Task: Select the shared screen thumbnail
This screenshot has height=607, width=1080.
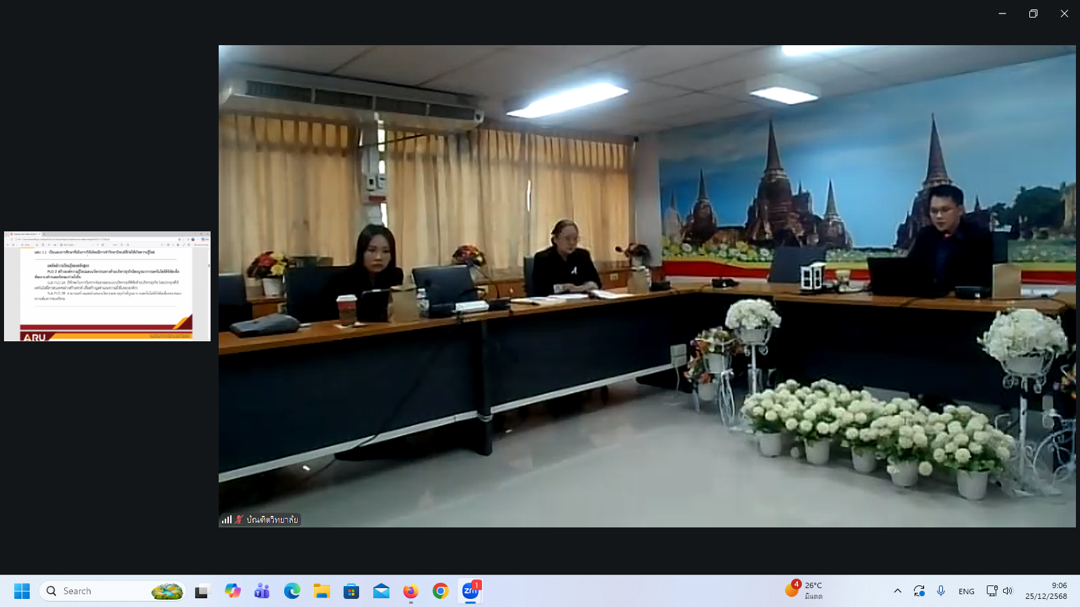Action: coord(107,286)
